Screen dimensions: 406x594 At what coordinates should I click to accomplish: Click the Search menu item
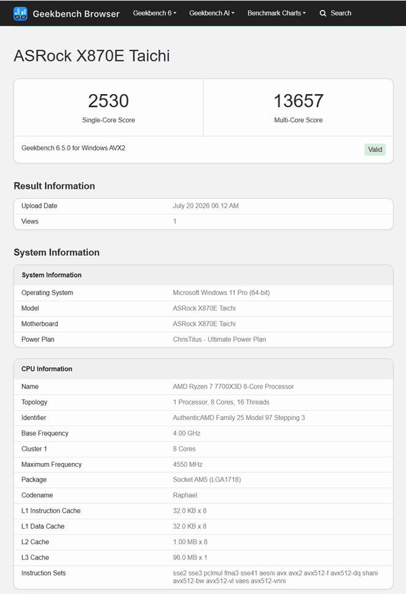click(335, 13)
